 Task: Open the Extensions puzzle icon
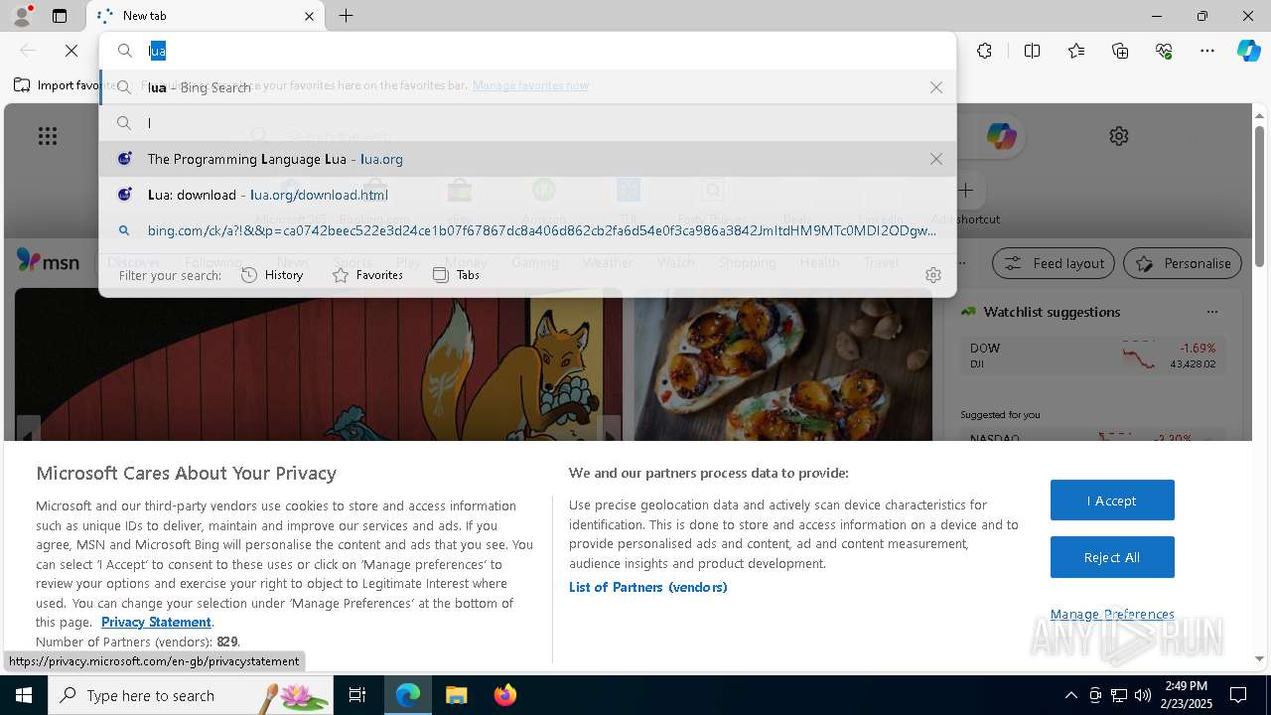tap(984, 51)
